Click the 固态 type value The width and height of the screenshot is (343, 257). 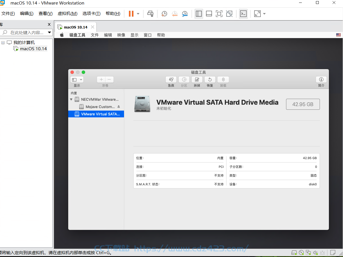point(314,175)
